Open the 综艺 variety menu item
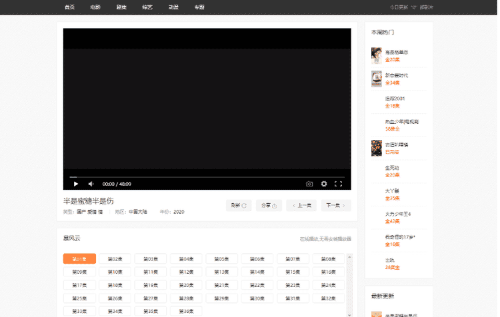 tap(147, 7)
